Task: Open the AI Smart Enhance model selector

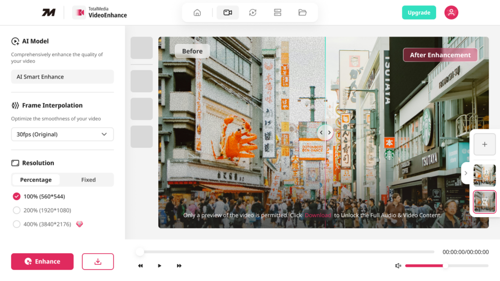Action: [62, 77]
